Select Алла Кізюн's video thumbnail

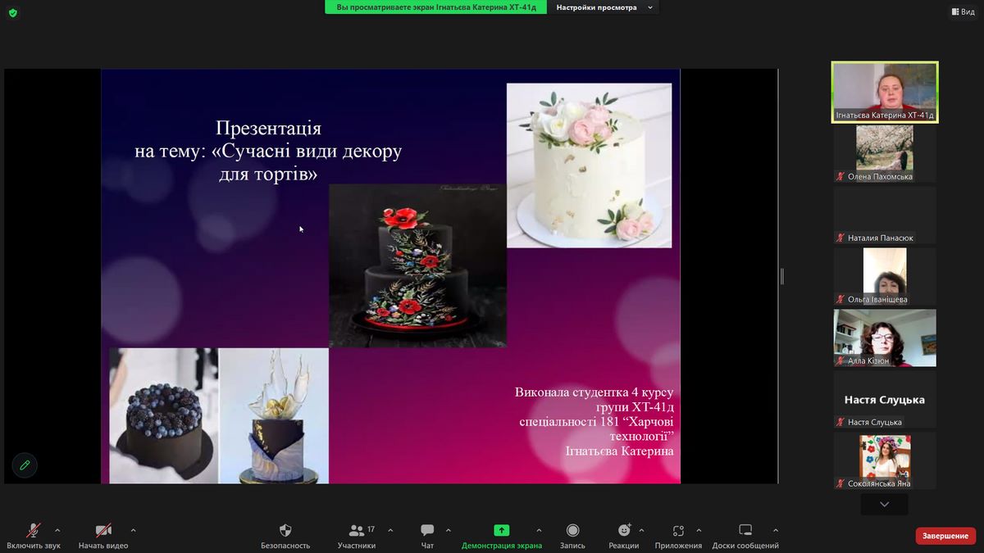pyautogui.click(x=885, y=338)
